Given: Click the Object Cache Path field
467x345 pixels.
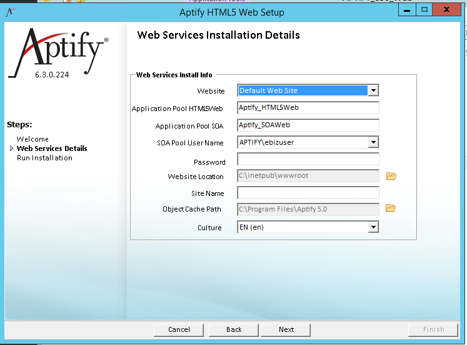Looking at the screenshot, I should pos(308,209).
